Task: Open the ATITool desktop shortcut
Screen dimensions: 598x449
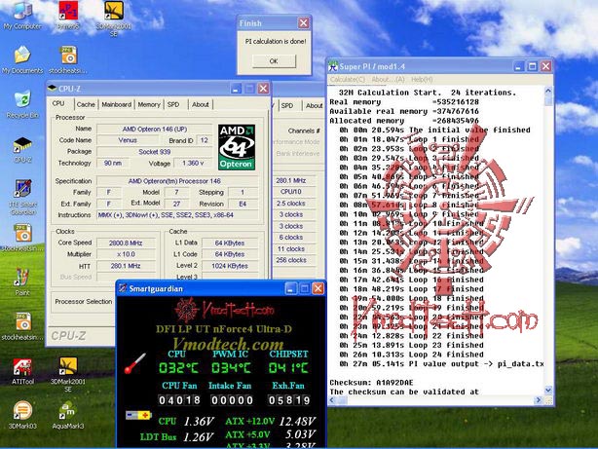Action: [22, 371]
